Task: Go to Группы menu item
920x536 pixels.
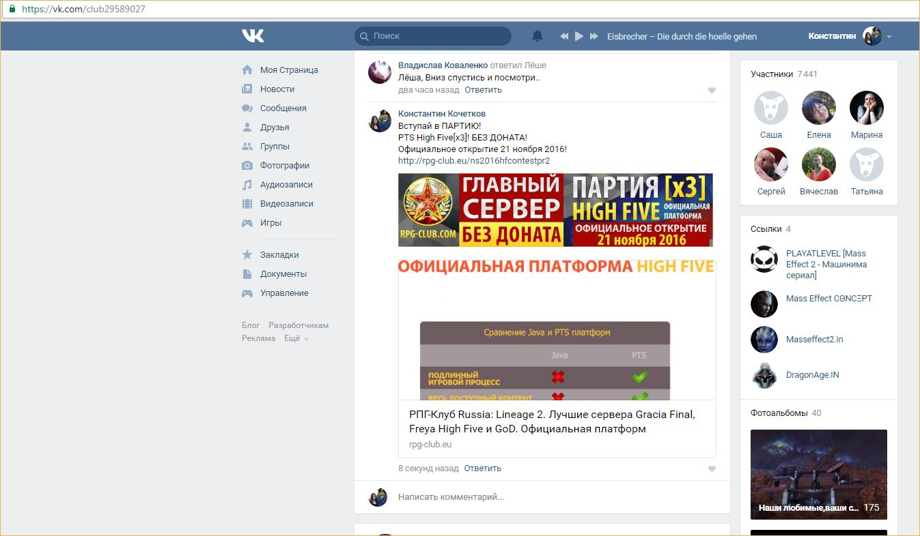Action: pos(275,146)
